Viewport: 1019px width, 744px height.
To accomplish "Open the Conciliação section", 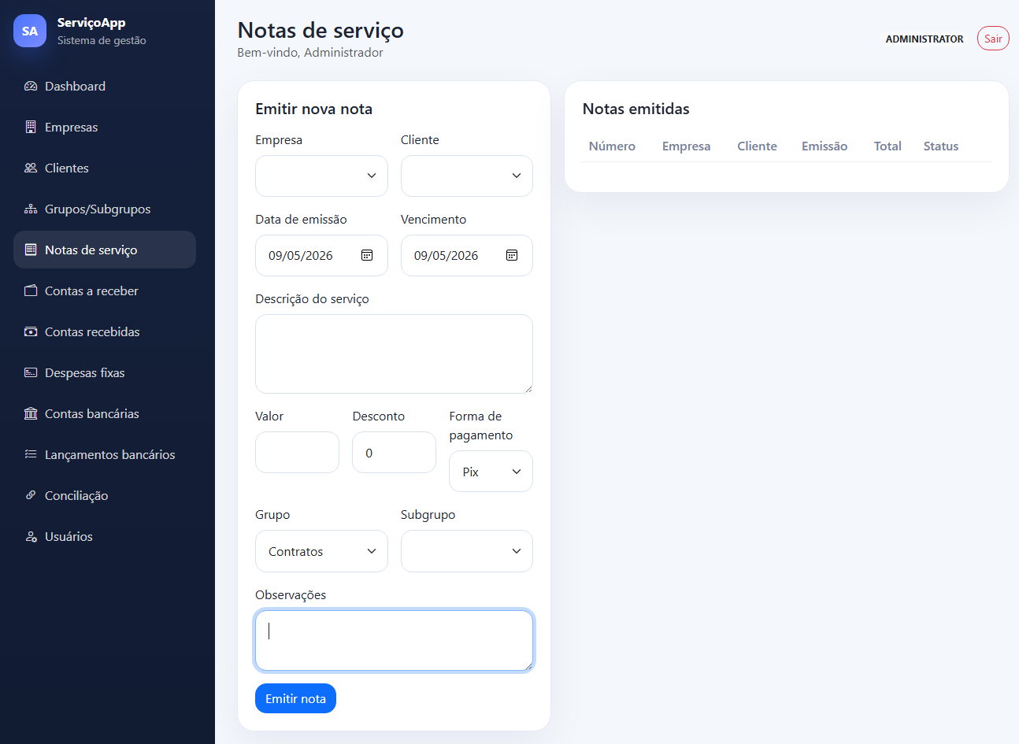I will click(105, 495).
